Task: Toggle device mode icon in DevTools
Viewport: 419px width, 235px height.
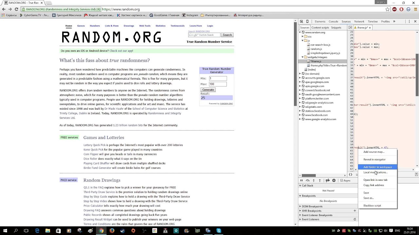Action: (x=307, y=22)
